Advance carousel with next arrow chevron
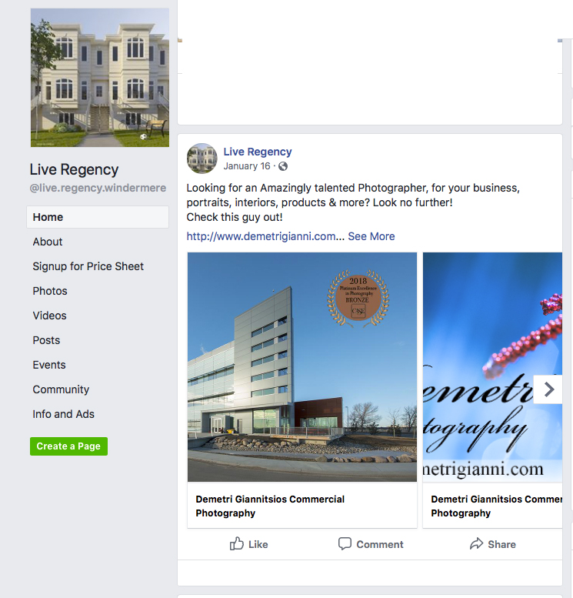This screenshot has height=598, width=573. [x=548, y=389]
